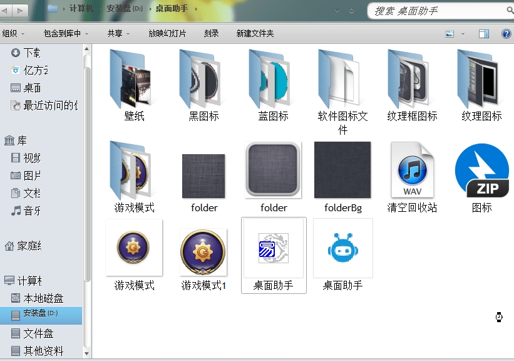Select the 游戏模式1 badge image
Image resolution: width=514 pixels, height=361 pixels.
pyautogui.click(x=203, y=252)
